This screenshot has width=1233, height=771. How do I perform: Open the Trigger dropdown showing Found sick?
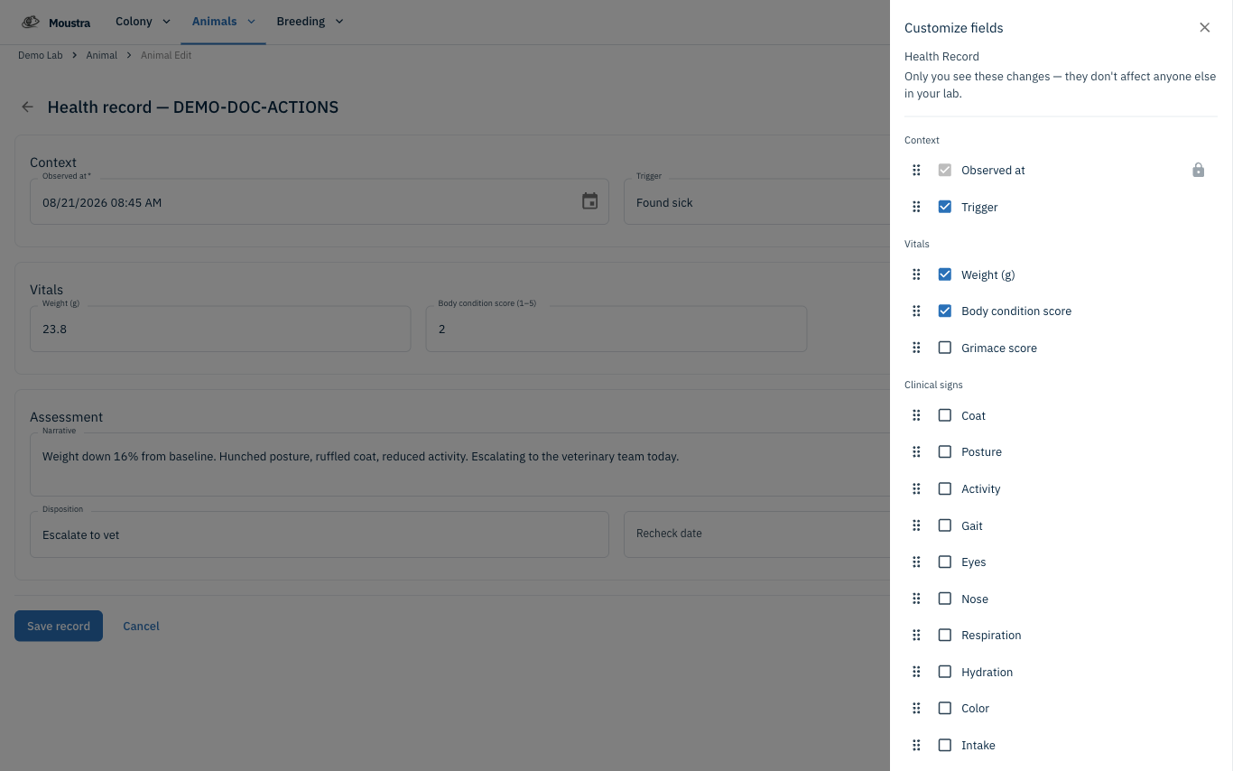click(x=756, y=201)
